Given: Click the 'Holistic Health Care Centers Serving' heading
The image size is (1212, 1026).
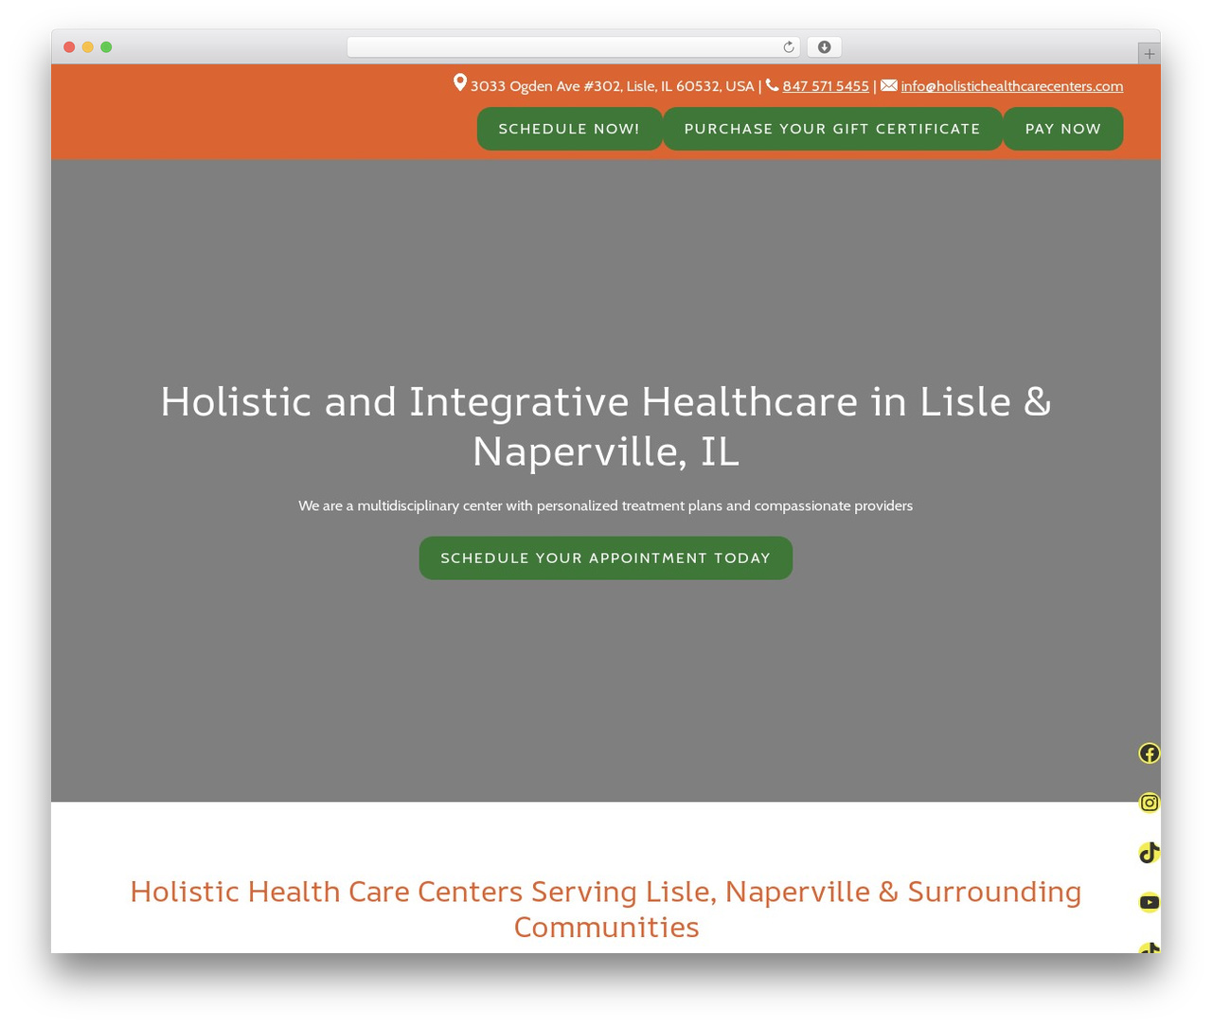Looking at the screenshot, I should tap(606, 909).
